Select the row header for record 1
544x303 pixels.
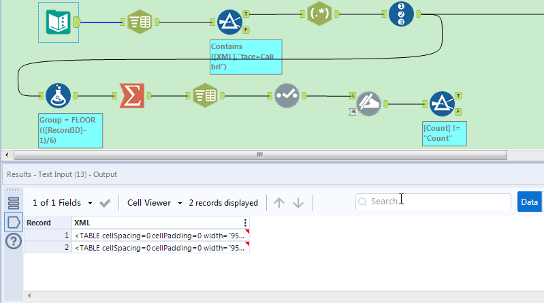tap(48, 236)
